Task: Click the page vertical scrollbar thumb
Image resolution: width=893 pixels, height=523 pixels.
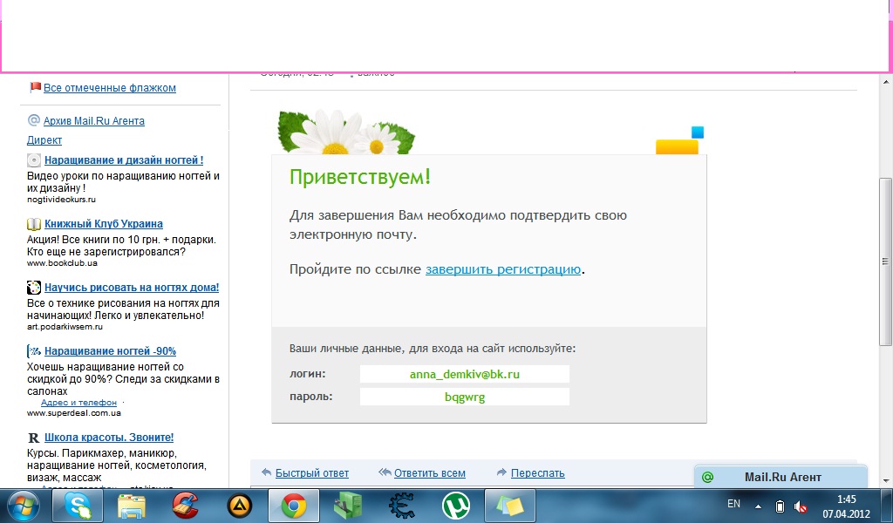Action: [885, 261]
